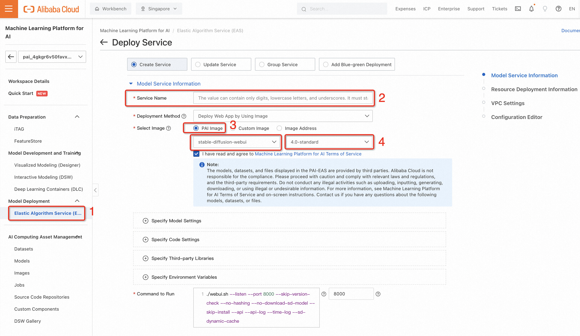The height and width of the screenshot is (336, 580).
Task: Open Workbench button
Action: (x=110, y=9)
